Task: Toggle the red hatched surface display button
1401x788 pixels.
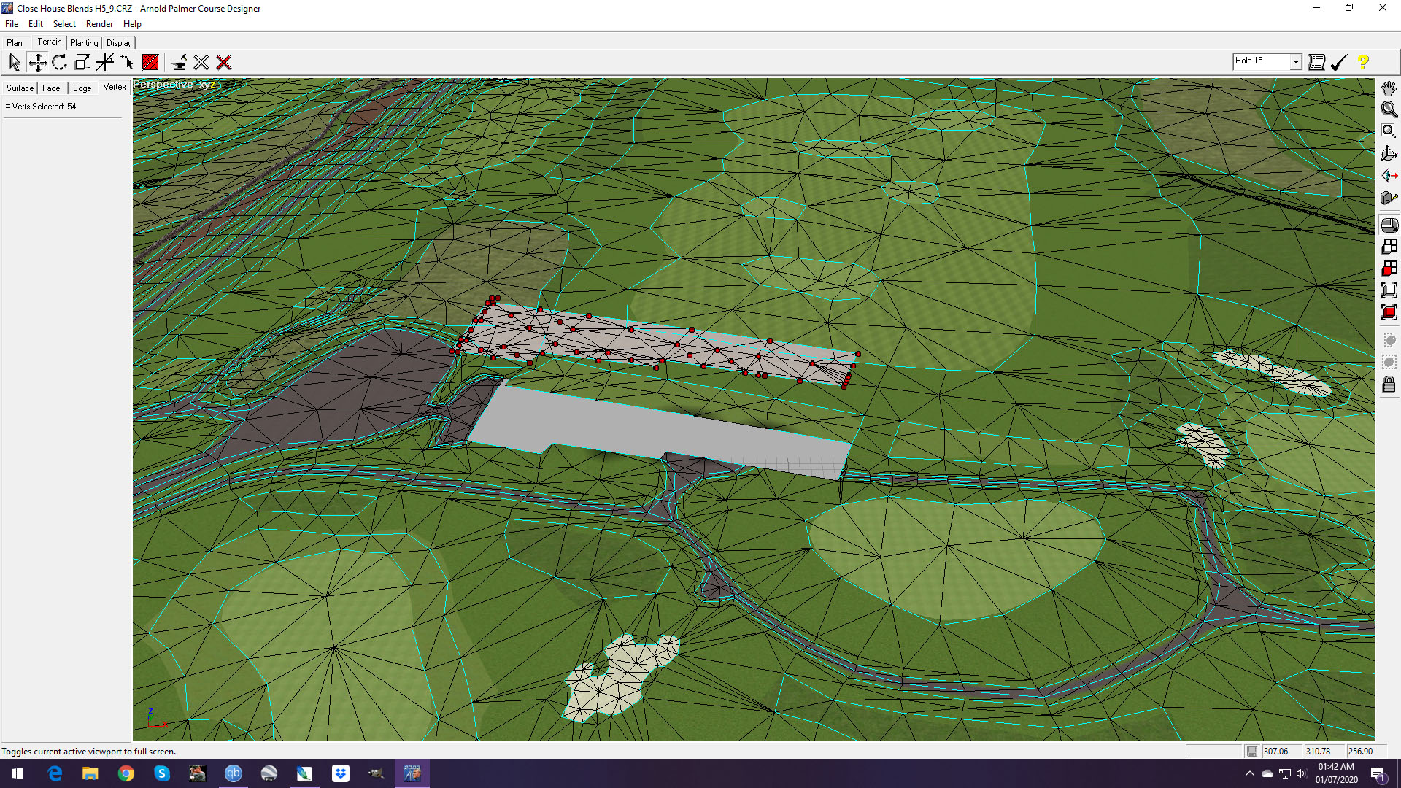Action: click(x=150, y=63)
